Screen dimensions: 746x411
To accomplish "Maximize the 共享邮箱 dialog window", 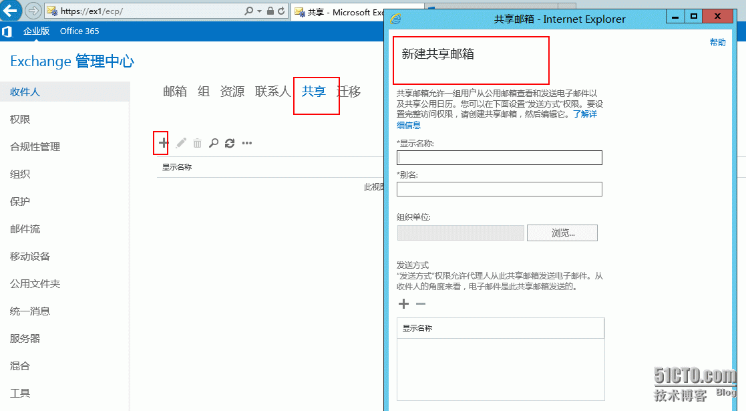I will click(694, 17).
